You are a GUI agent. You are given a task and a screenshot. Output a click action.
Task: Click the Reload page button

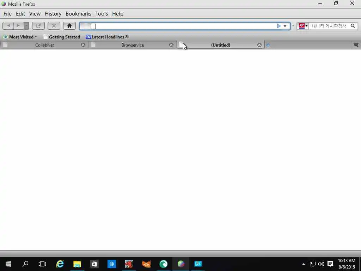pyautogui.click(x=38, y=26)
